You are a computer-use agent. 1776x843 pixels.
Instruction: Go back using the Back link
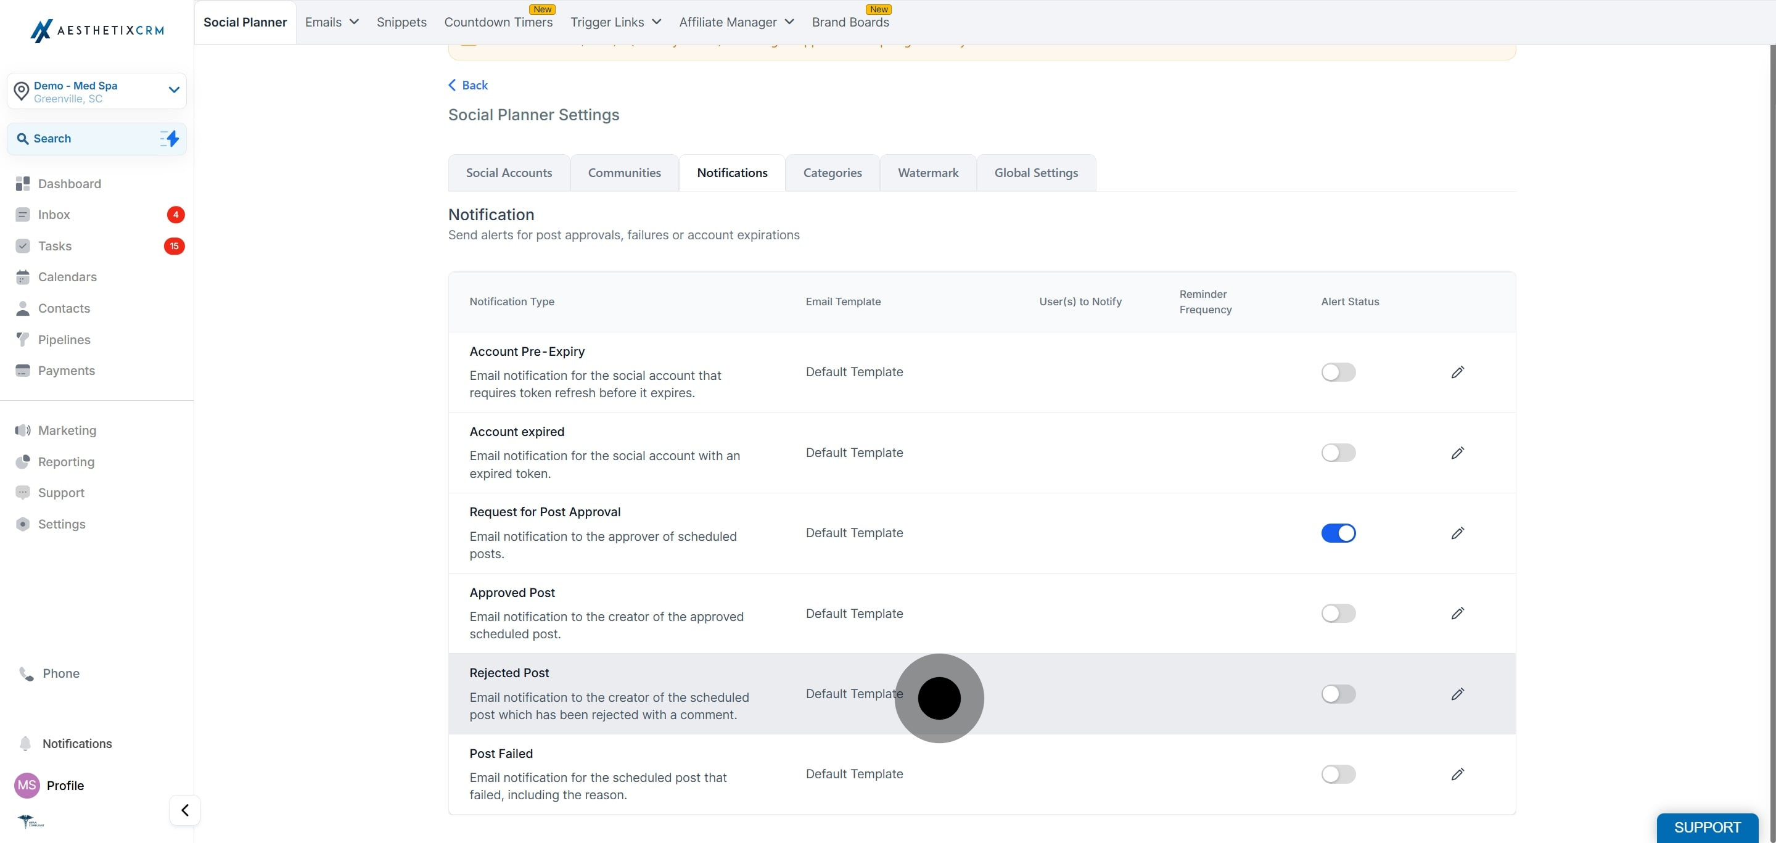coord(468,84)
